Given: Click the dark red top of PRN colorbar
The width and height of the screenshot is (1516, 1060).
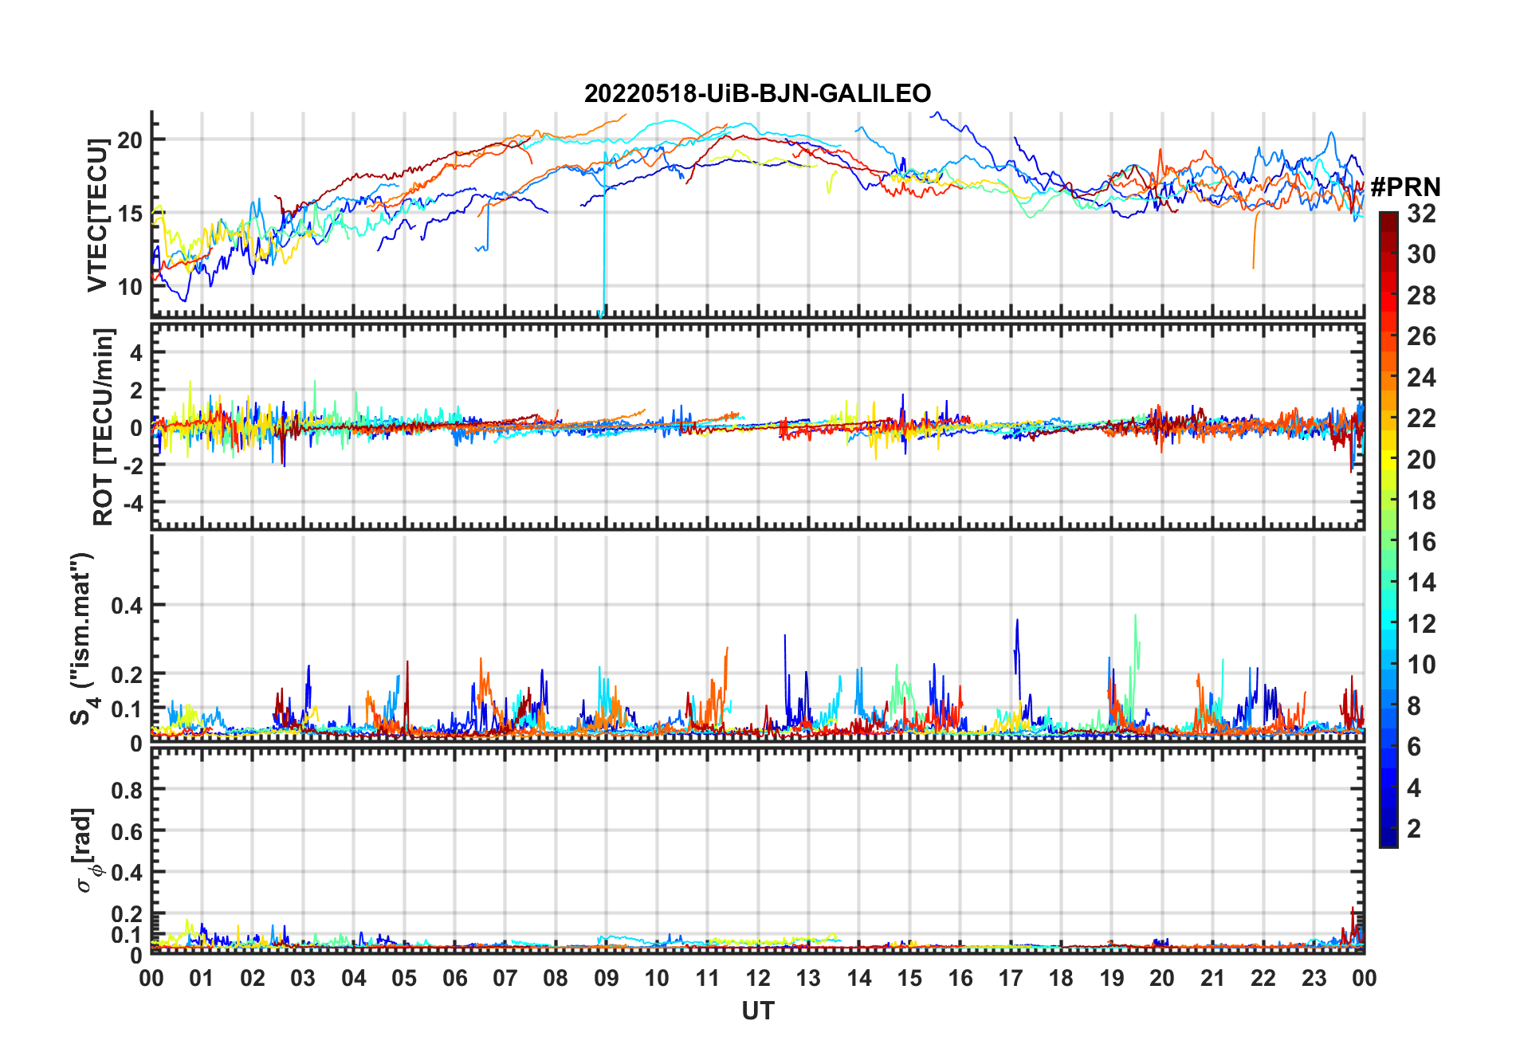Looking at the screenshot, I should point(1388,219).
